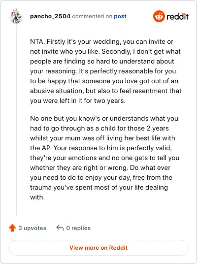The width and height of the screenshot is (197, 264).
Task: Open the "0 replies" label
Action: click(78, 228)
